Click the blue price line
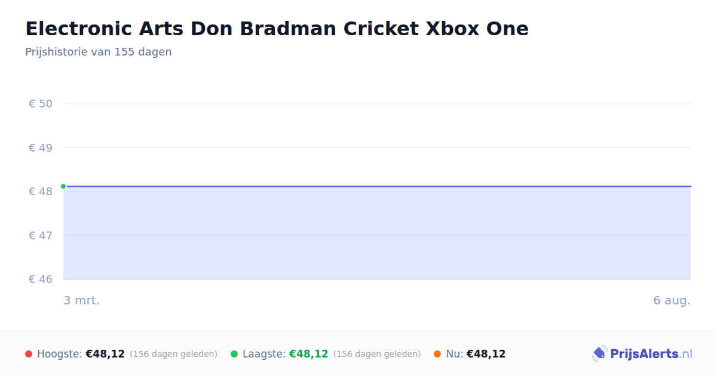717x376 pixels. 377,186
